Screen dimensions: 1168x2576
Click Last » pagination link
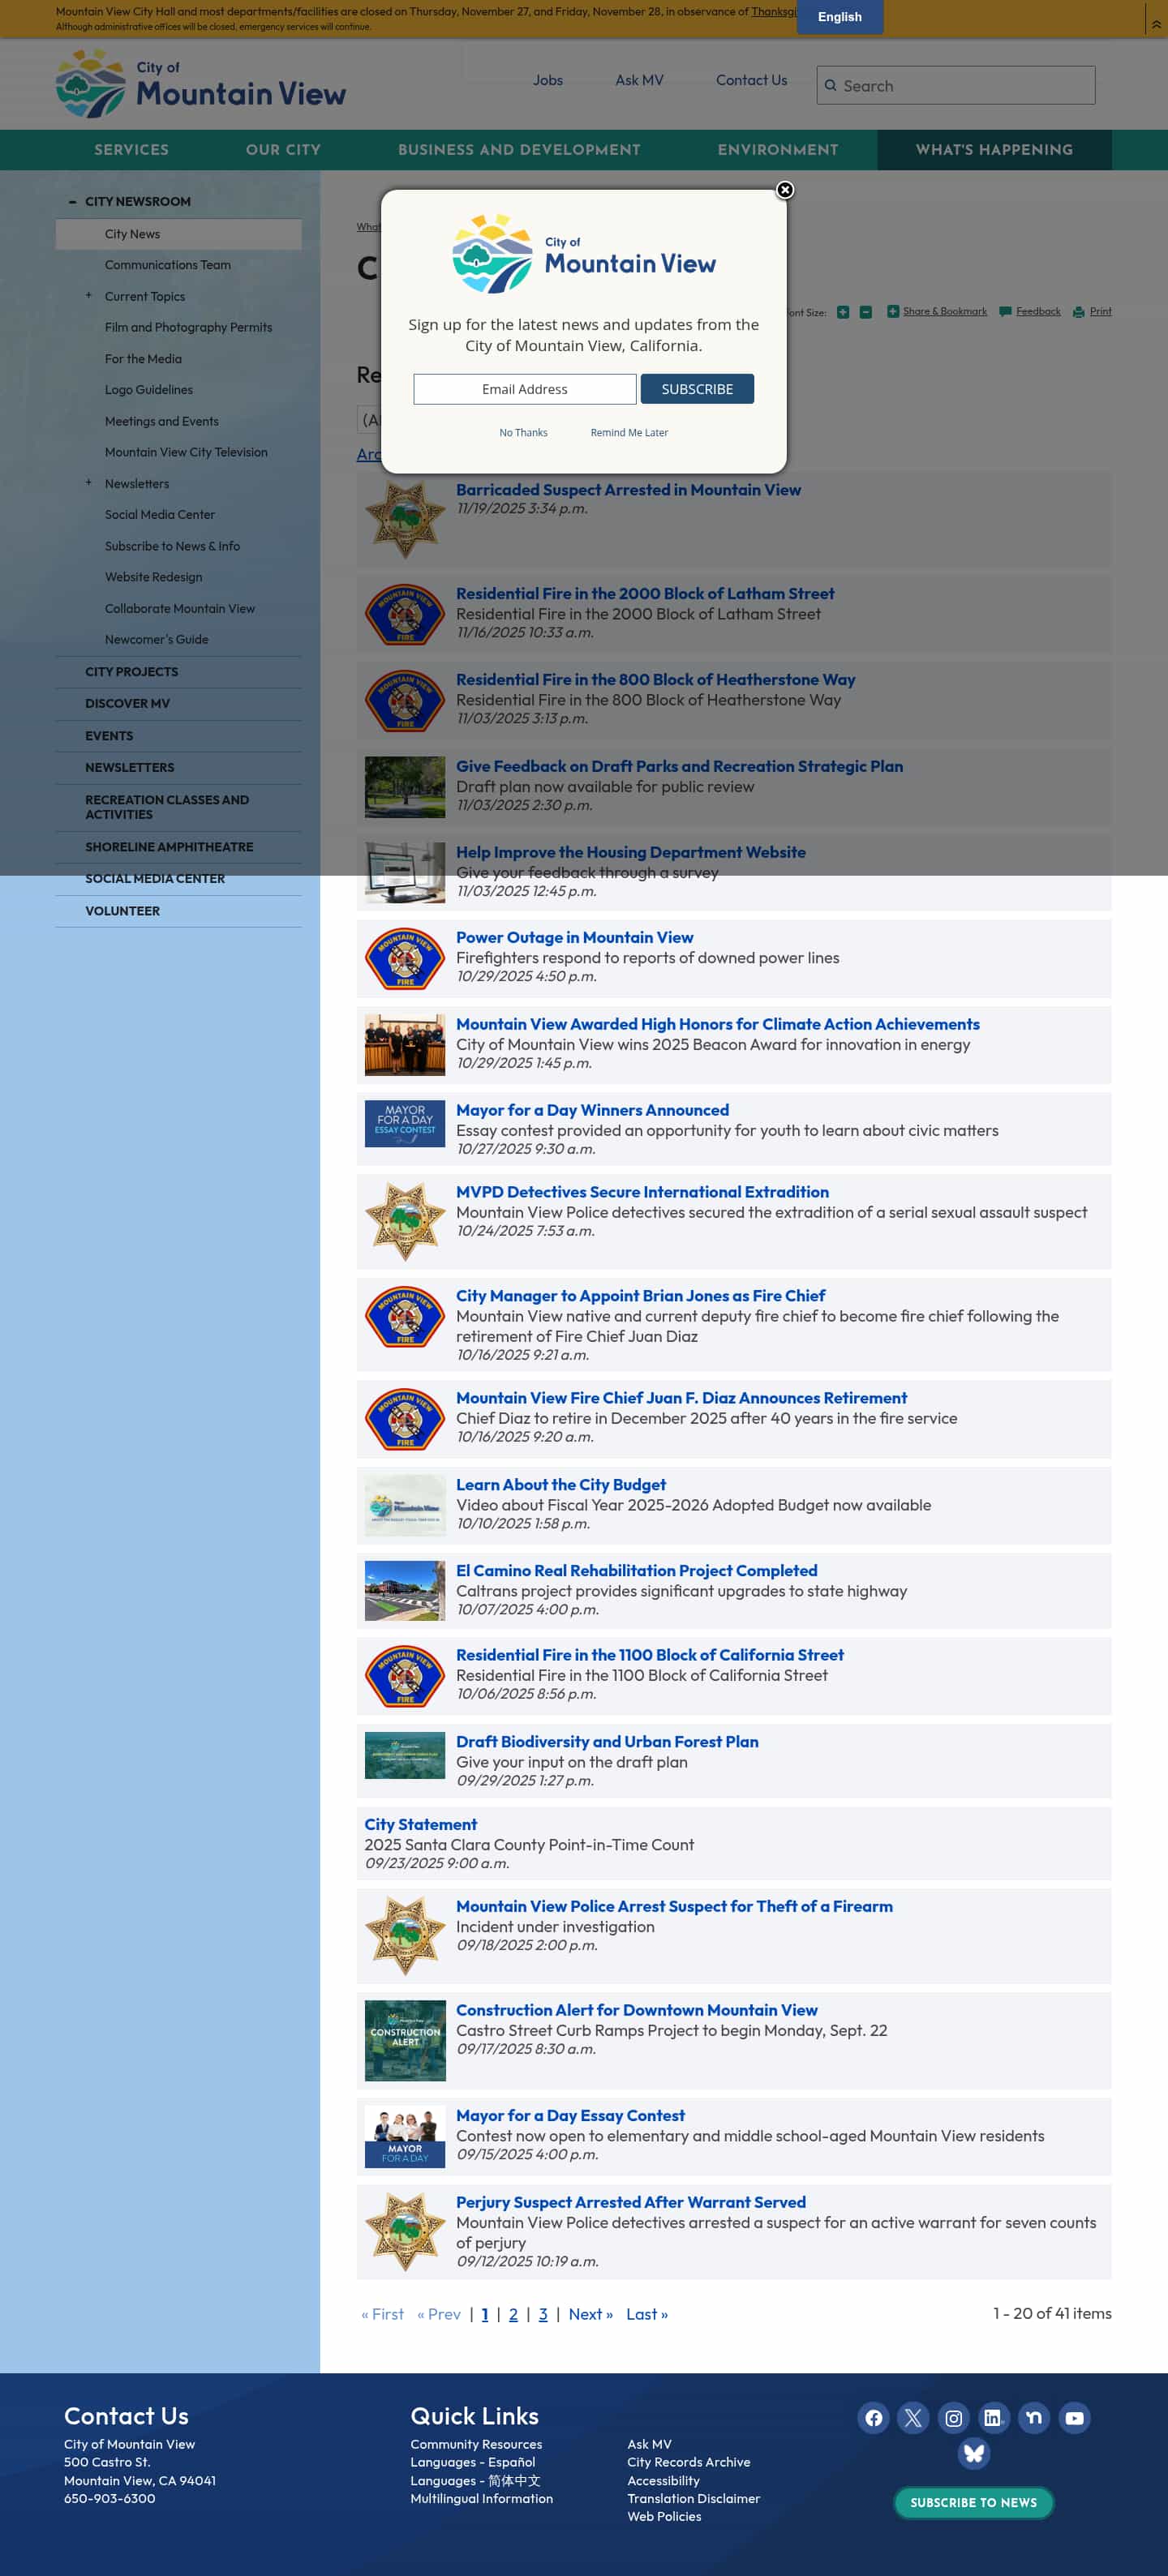click(x=647, y=2313)
